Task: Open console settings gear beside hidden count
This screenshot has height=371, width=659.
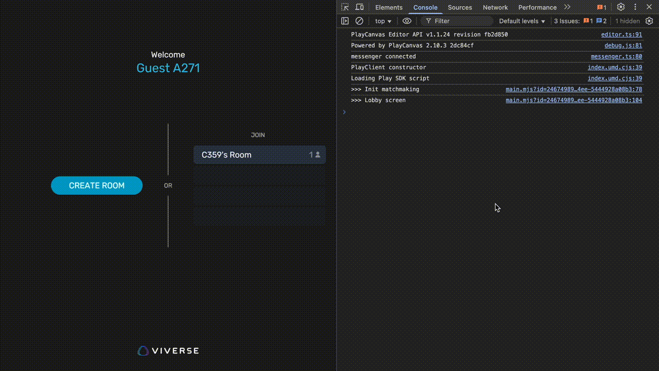Action: (649, 21)
